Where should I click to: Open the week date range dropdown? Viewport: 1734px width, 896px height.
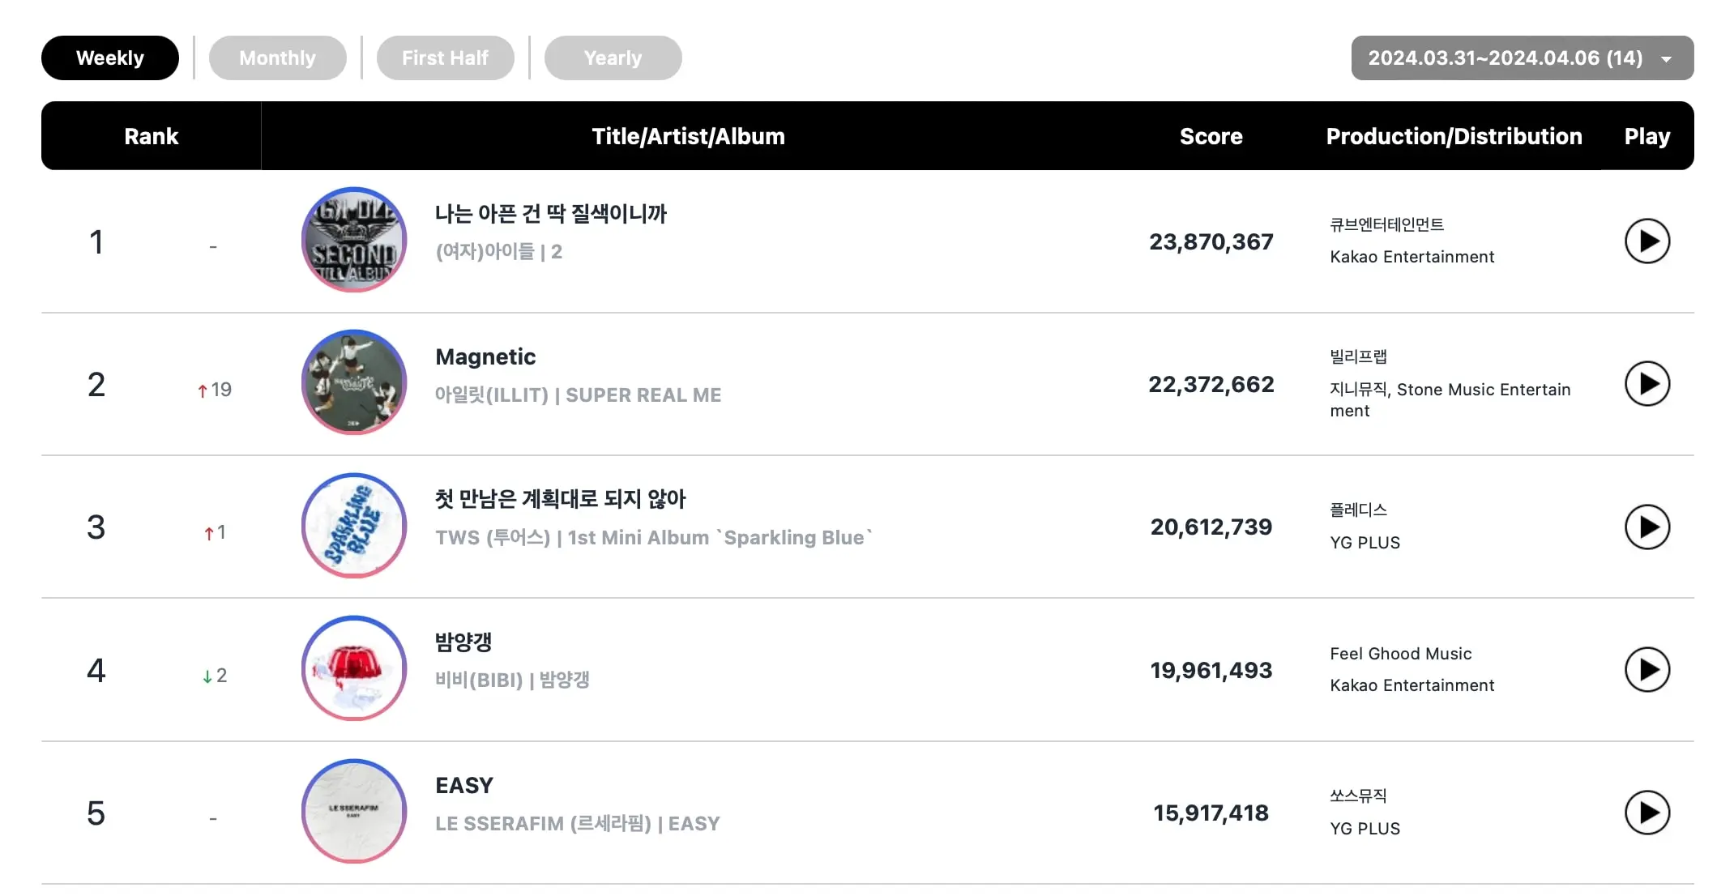point(1522,58)
